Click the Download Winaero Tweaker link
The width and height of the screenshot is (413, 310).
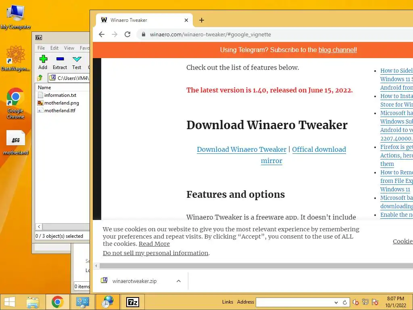coord(242,149)
